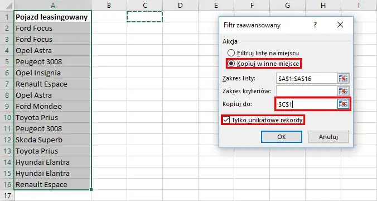Click Peugeot 3008 in row 11
This screenshot has height=201, width=377.
pos(52,129)
